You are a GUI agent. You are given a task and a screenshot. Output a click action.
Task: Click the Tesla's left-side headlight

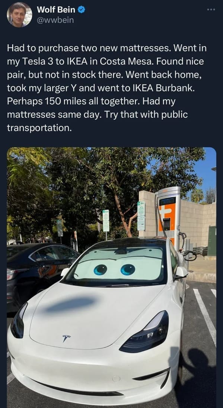click(x=19, y=321)
